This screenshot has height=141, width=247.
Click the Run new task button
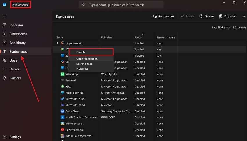coord(164,16)
